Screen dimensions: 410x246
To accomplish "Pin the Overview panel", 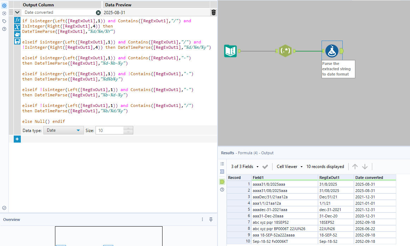I will click(x=211, y=220).
